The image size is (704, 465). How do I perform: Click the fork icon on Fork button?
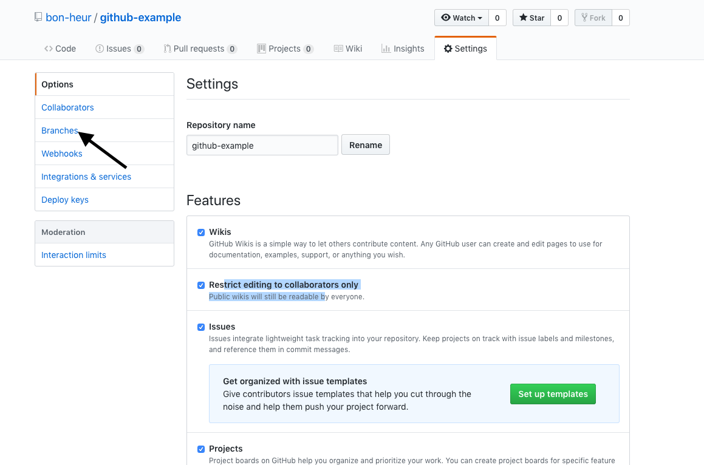(x=586, y=18)
